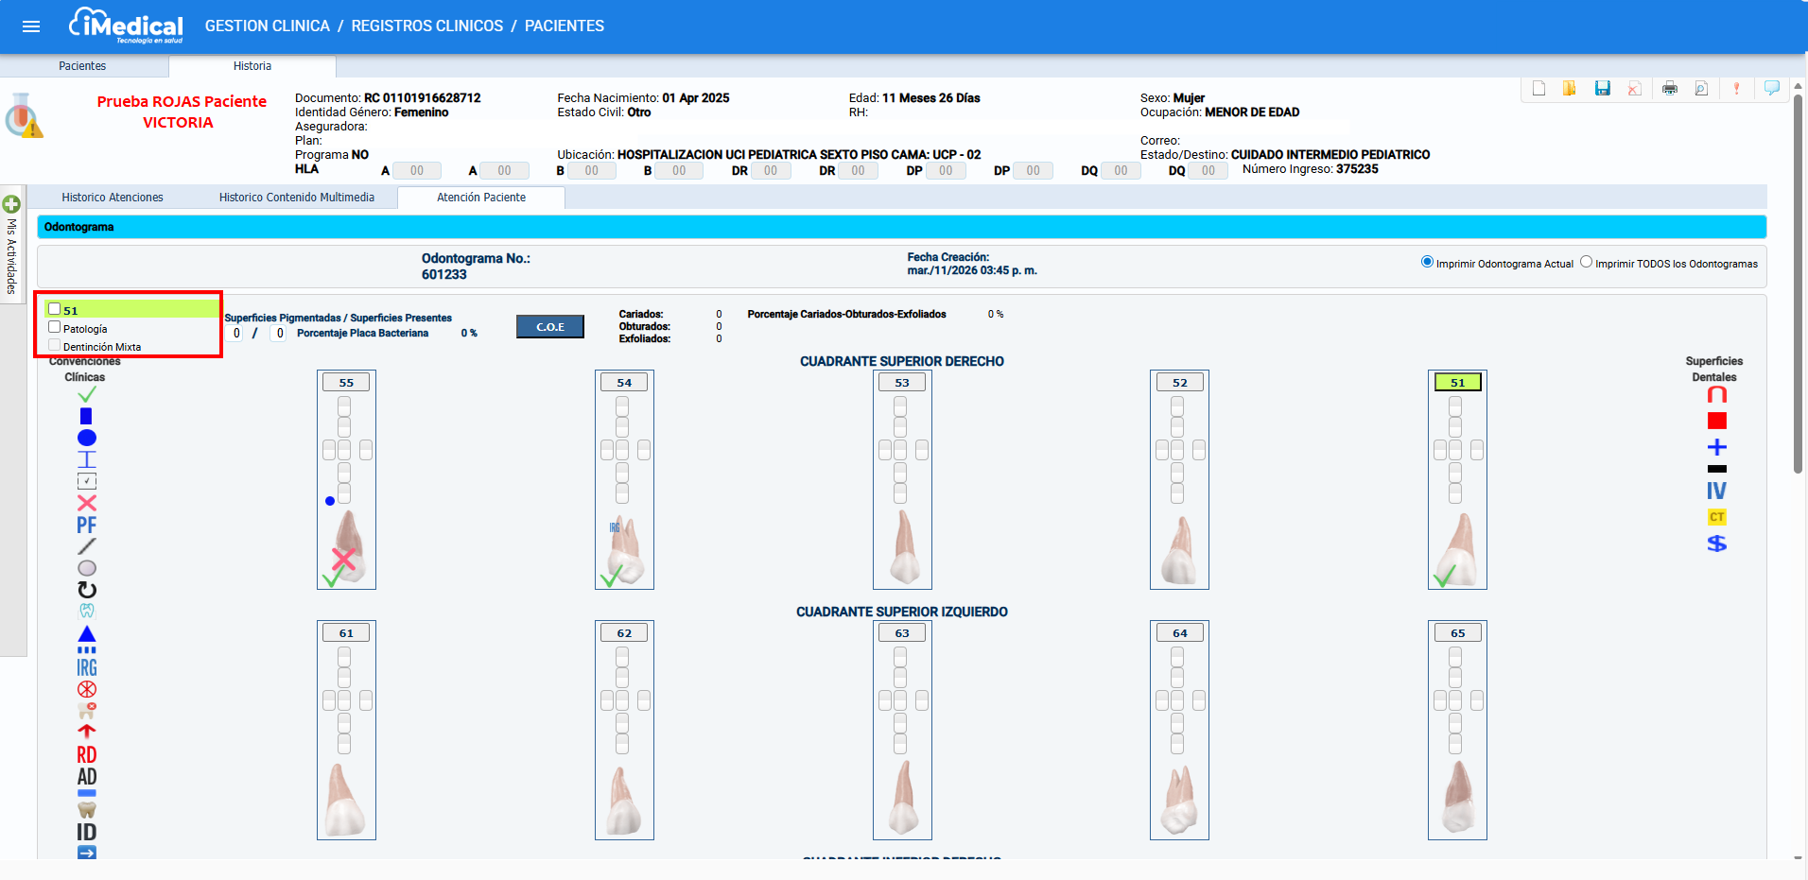This screenshot has width=1808, height=880.
Task: Click the Save floppy disk icon
Action: (x=1602, y=89)
